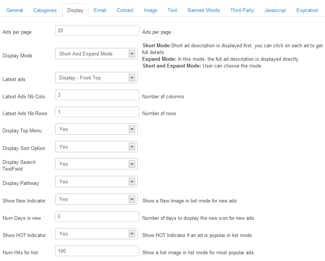
Task: Select the Display tab
Action: click(x=75, y=10)
